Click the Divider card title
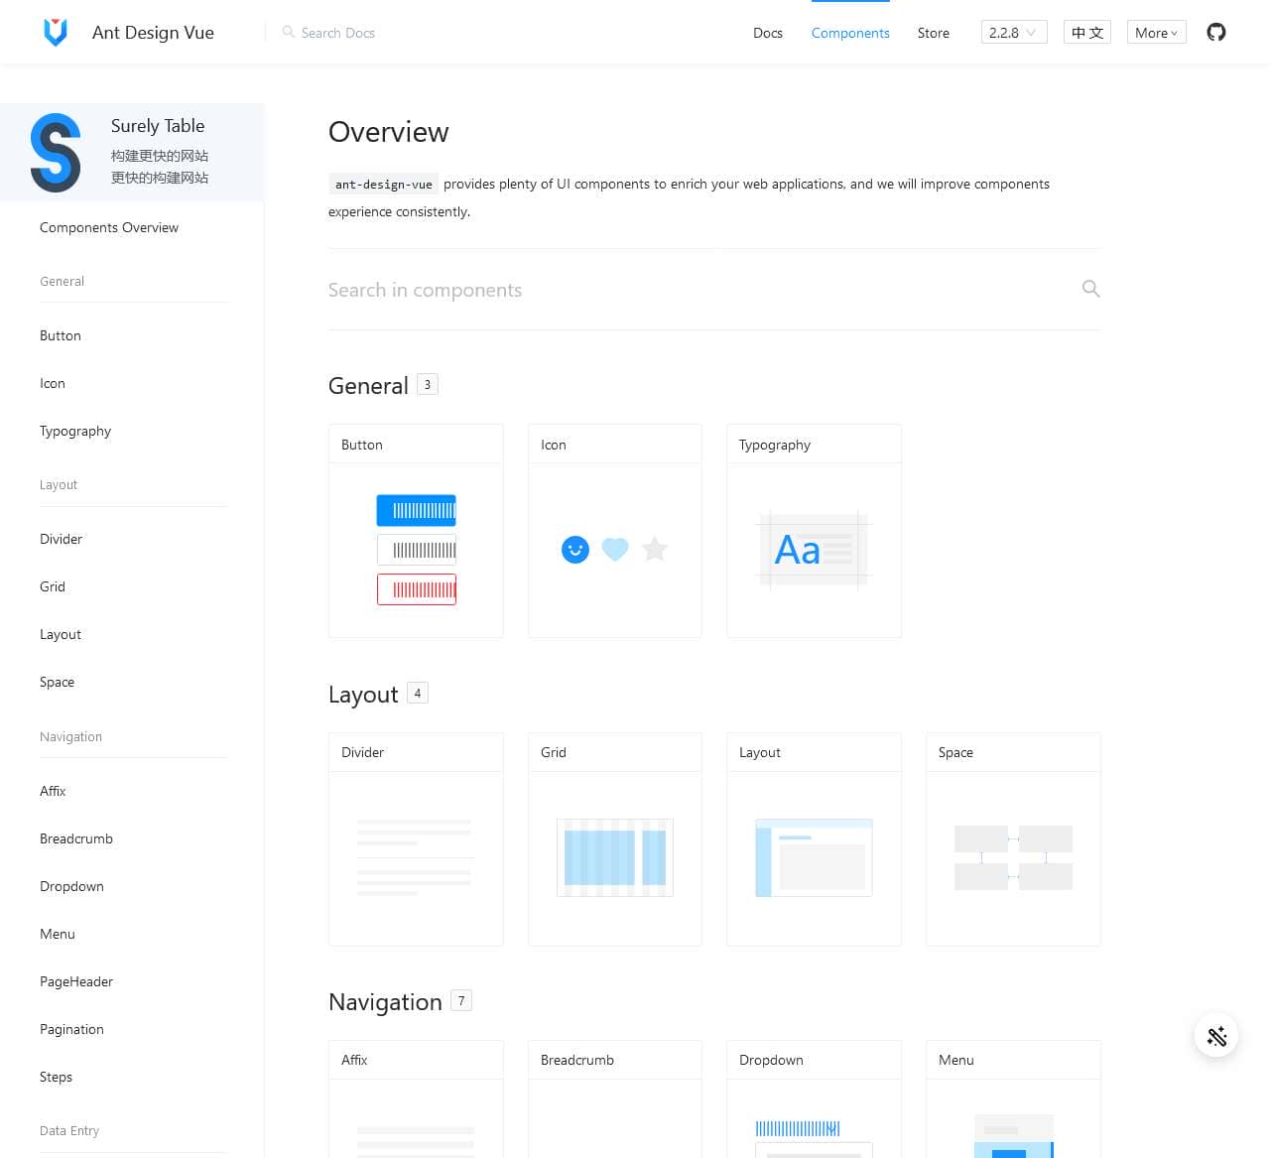 coord(362,752)
